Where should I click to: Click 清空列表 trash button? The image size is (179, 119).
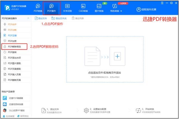point(78,18)
